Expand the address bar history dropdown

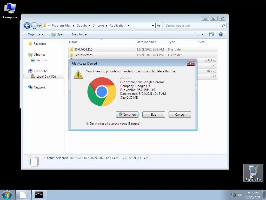pos(153,26)
